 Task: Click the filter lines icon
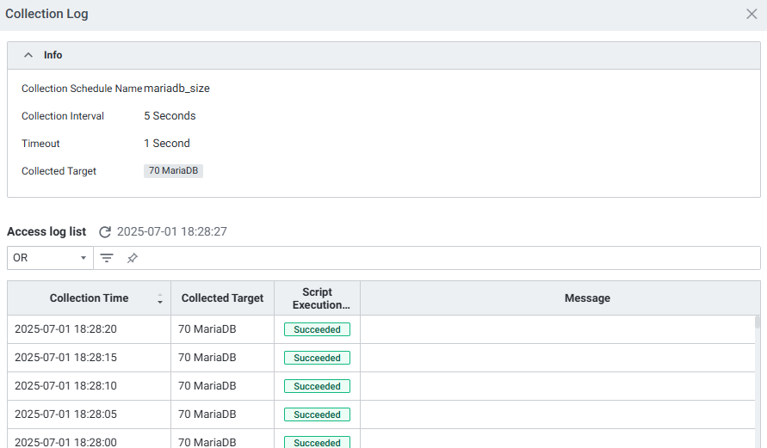(x=107, y=258)
